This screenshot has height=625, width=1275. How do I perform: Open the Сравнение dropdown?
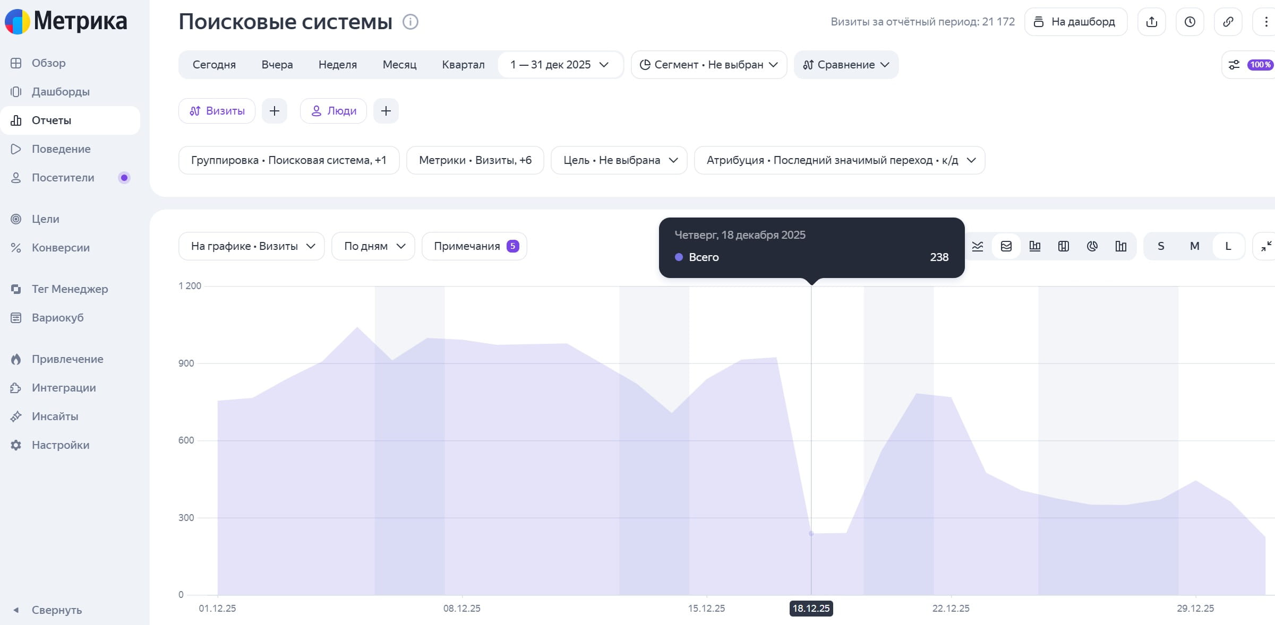coord(846,65)
